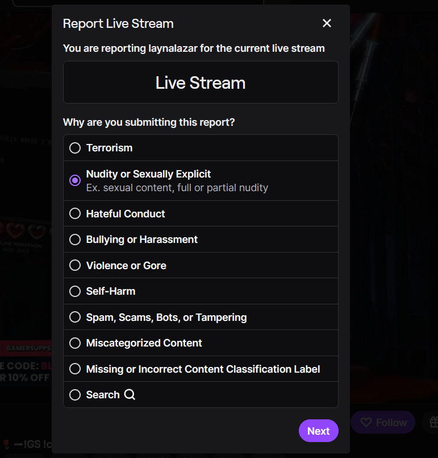This screenshot has width=438, height=458.
Task: Click the Next button
Action: click(319, 431)
